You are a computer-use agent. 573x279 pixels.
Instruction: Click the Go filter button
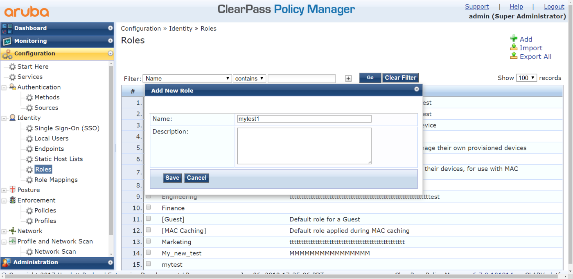(x=370, y=78)
